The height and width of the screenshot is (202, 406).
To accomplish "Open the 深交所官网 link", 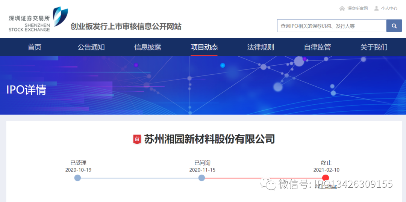I will pyautogui.click(x=358, y=9).
